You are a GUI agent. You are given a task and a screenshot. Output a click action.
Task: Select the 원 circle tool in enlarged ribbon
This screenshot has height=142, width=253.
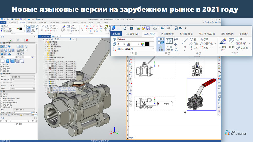click(193, 39)
